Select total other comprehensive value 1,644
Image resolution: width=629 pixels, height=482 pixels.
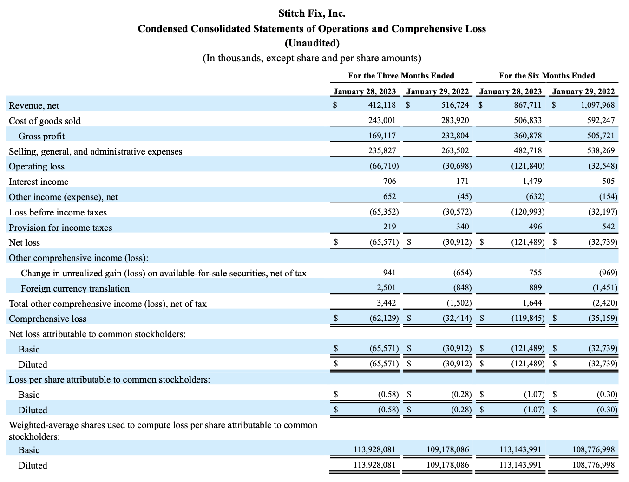click(x=532, y=303)
